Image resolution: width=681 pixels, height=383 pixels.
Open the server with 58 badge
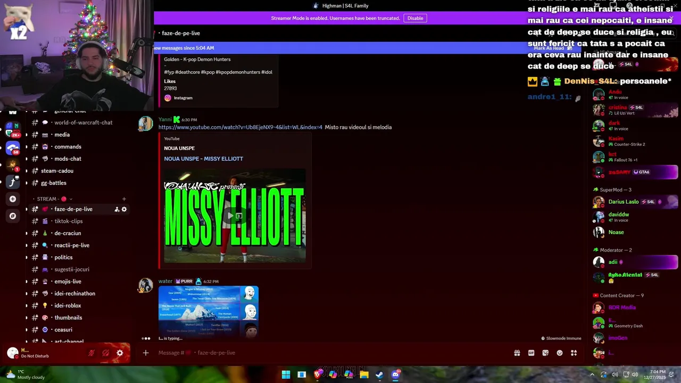coord(13,148)
